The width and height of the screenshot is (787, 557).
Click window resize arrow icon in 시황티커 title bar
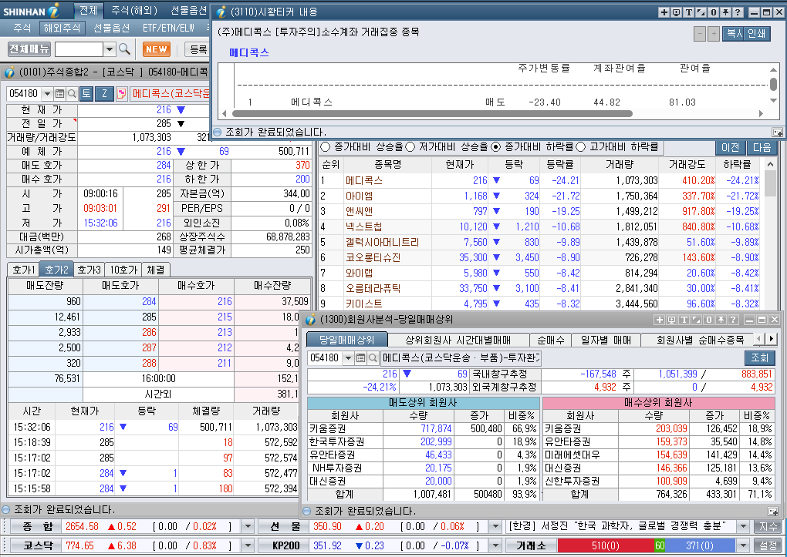pyautogui.click(x=701, y=12)
